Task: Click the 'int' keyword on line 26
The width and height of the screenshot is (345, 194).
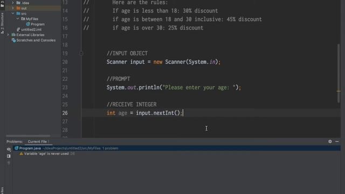Action: [111, 113]
